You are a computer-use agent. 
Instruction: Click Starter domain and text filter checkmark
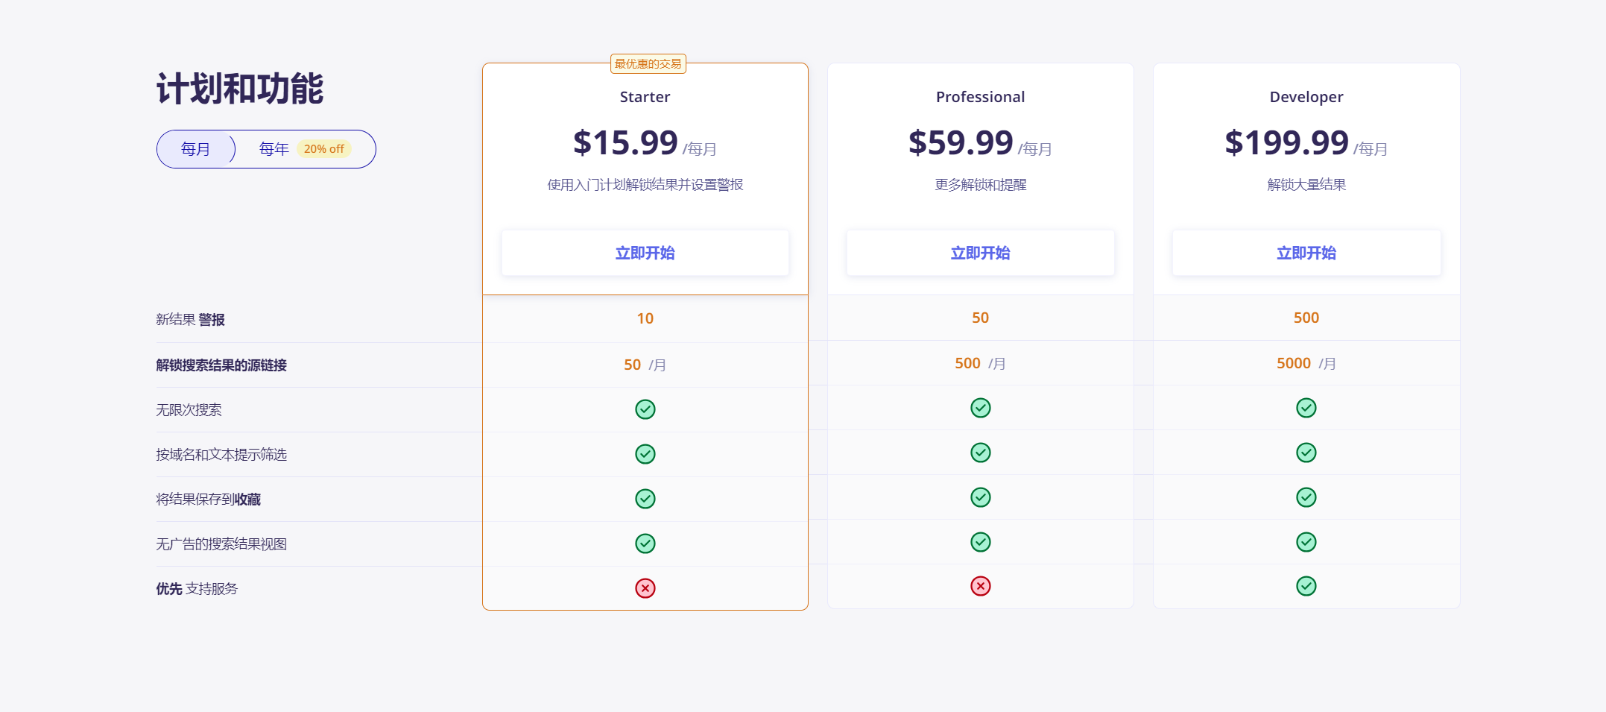tap(645, 454)
